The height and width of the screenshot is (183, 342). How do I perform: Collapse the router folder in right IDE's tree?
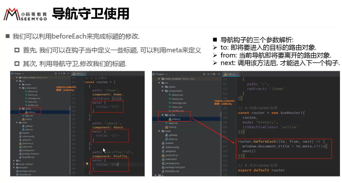click(x=163, y=115)
